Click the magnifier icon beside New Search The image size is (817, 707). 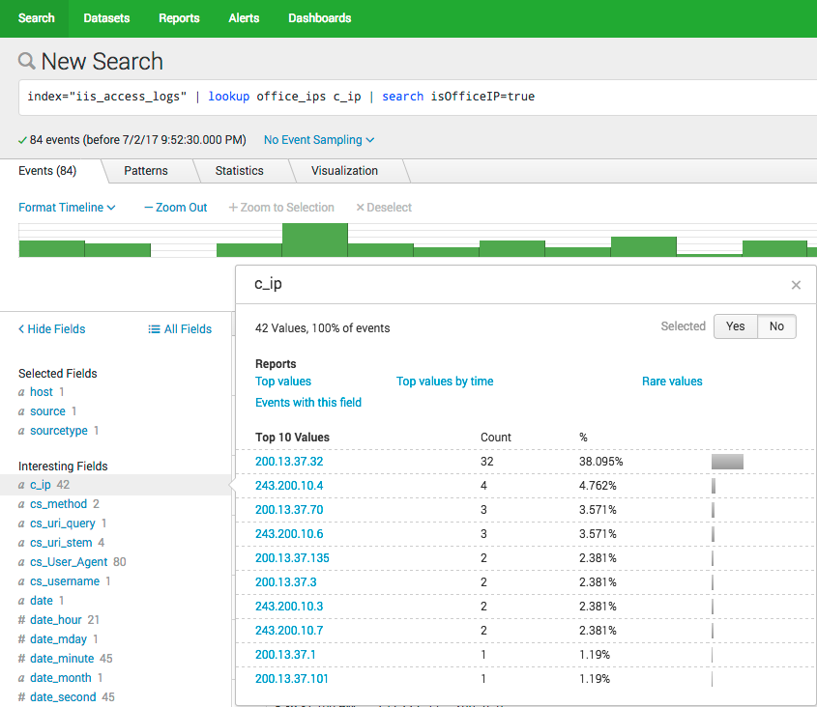click(27, 62)
